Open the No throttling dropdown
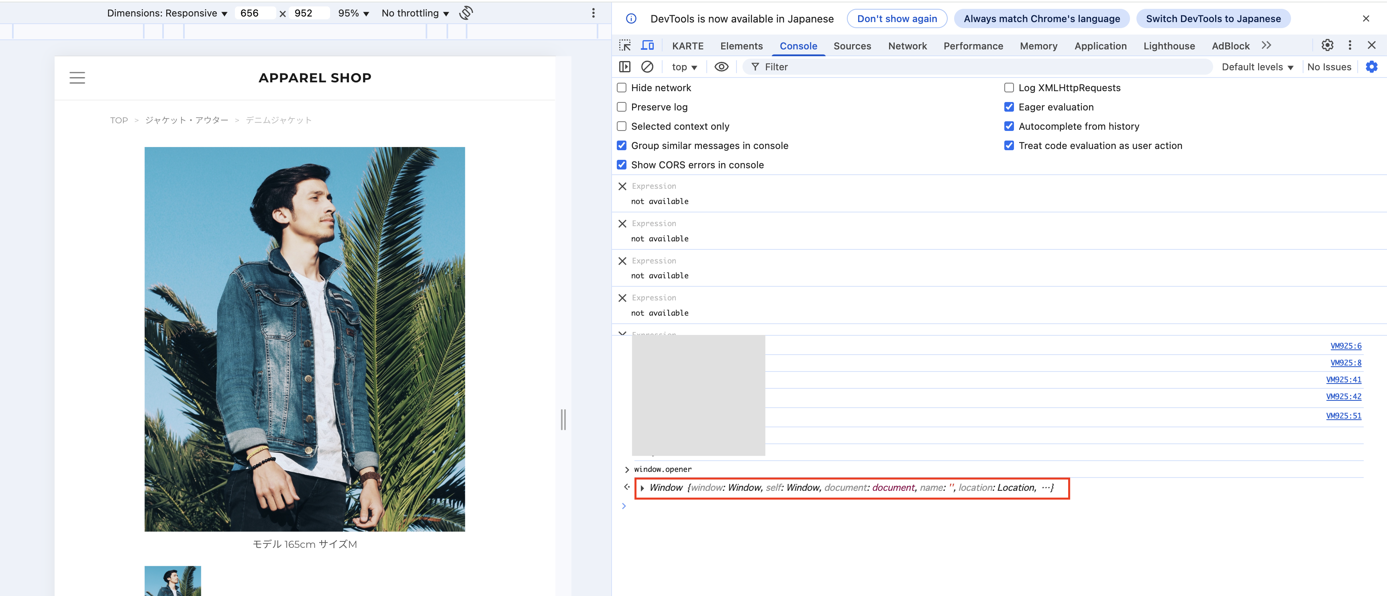The height and width of the screenshot is (596, 1387). click(415, 13)
